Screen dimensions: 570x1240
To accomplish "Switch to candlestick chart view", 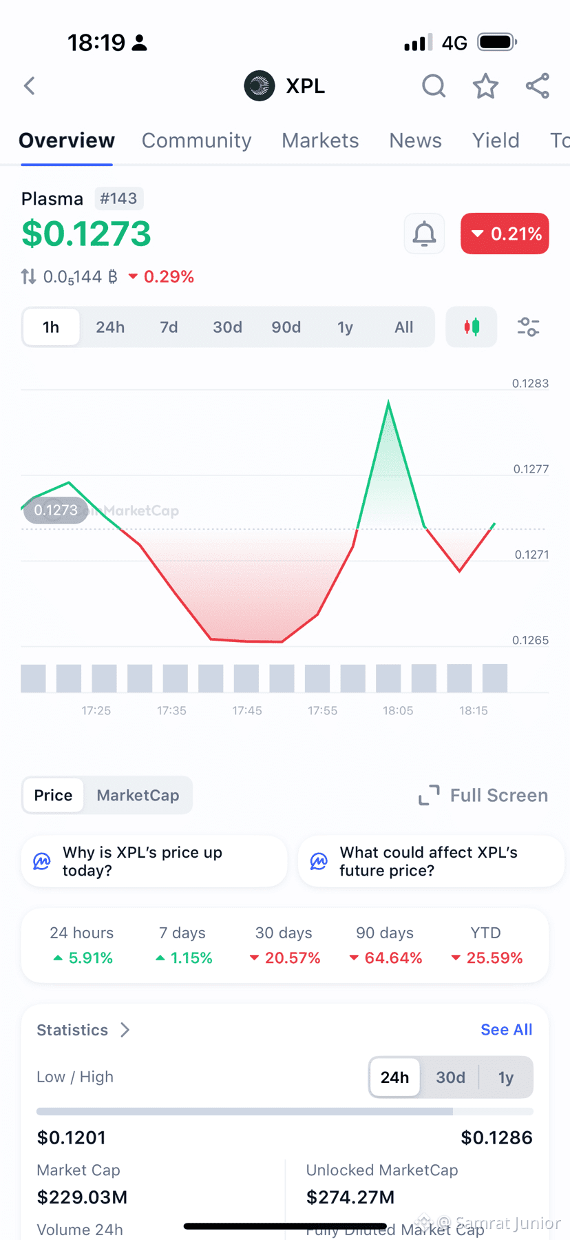I will coord(472,327).
